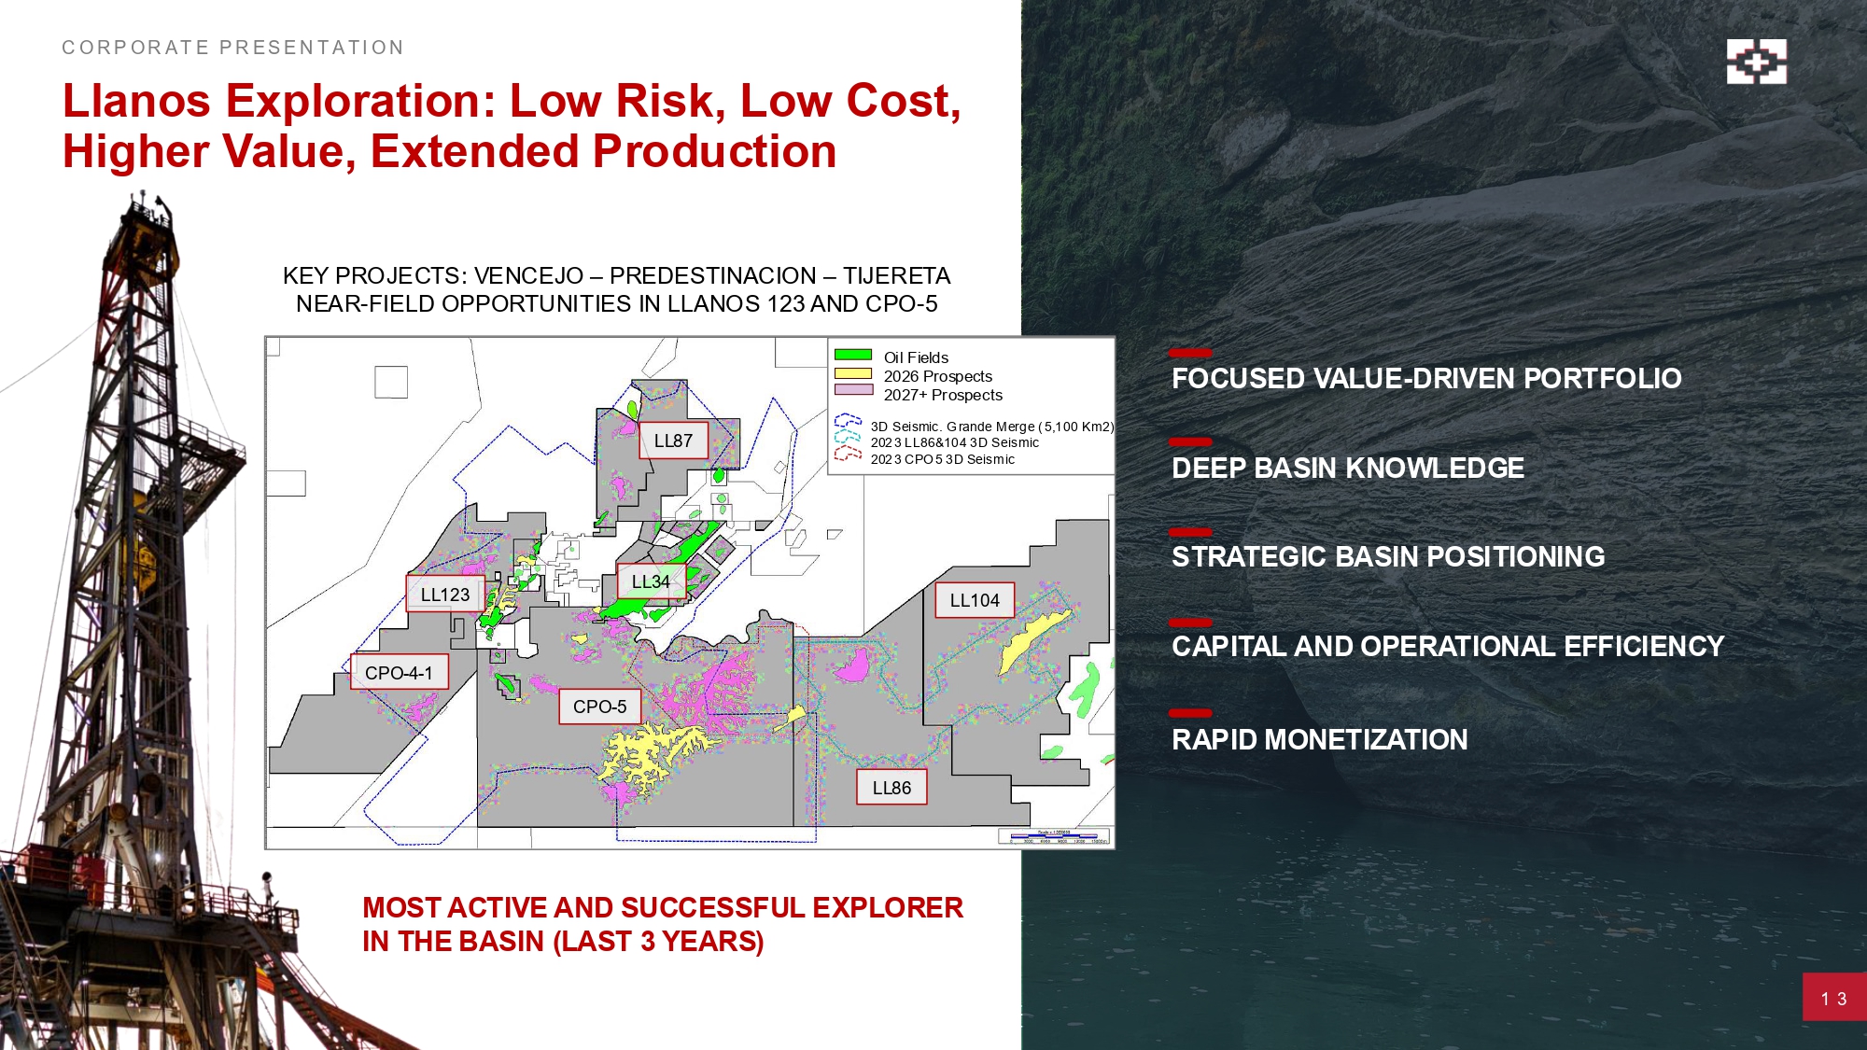Select the CPO-4-1 block label
Image resolution: width=1867 pixels, height=1050 pixels.
coord(399,672)
